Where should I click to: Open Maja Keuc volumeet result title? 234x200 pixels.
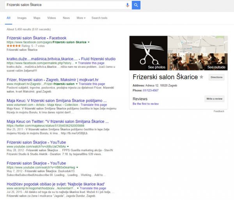57,100
